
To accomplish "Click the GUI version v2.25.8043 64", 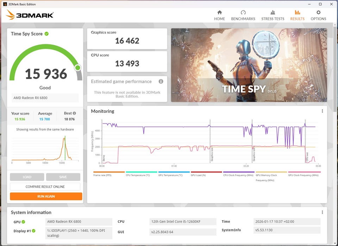I will tap(183, 232).
